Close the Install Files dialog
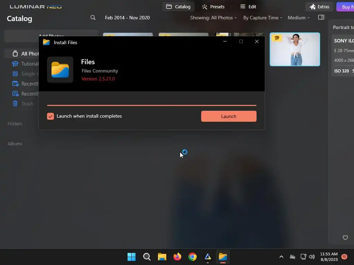Image resolution: width=354 pixels, height=265 pixels. [257, 41]
